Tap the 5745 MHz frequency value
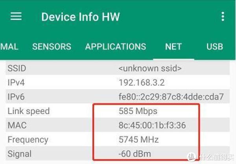The width and height of the screenshot is (236, 164). click(138, 140)
